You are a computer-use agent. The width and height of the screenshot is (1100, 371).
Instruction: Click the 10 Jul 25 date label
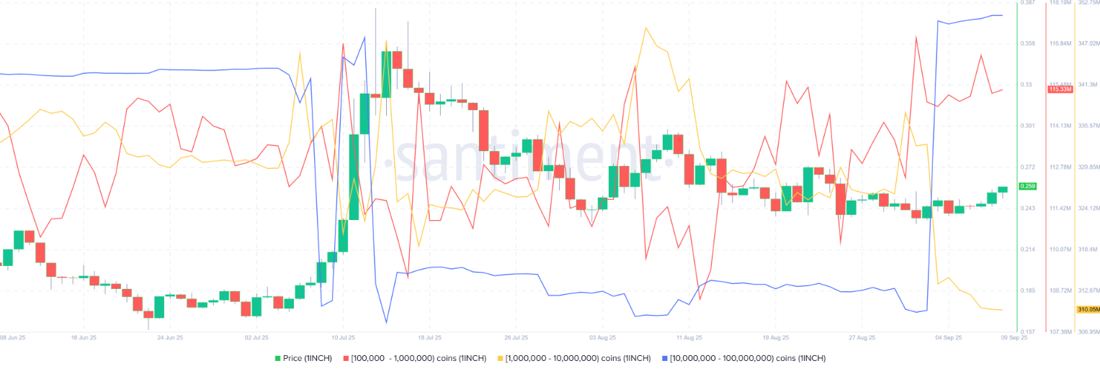point(343,336)
